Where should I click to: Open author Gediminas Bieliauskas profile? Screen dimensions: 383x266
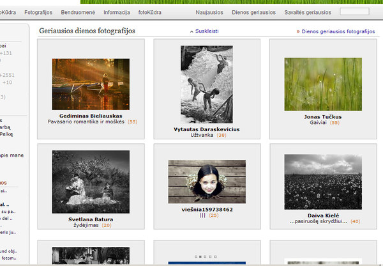coord(90,116)
